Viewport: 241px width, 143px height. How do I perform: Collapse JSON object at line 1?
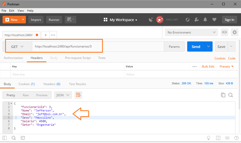click(11, 104)
